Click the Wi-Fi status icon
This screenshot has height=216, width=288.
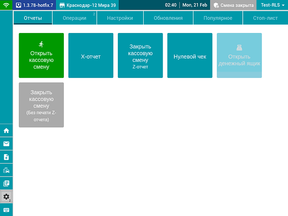click(x=6, y=5)
